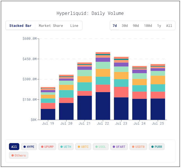This screenshot has height=168, width=181.
Task: Click the red UPUMP segment on Jul 23
Action: click(x=121, y=92)
